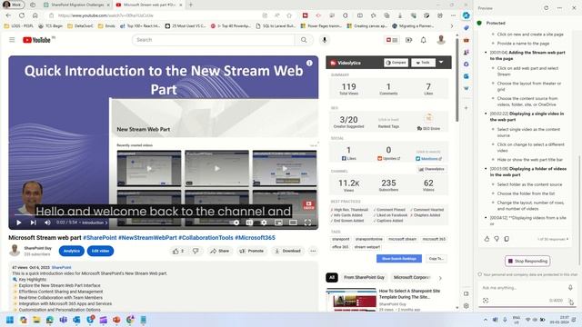Image resolution: width=582 pixels, height=327 pixels.
Task: Click the 'stream webpart' tag
Action: (367, 247)
